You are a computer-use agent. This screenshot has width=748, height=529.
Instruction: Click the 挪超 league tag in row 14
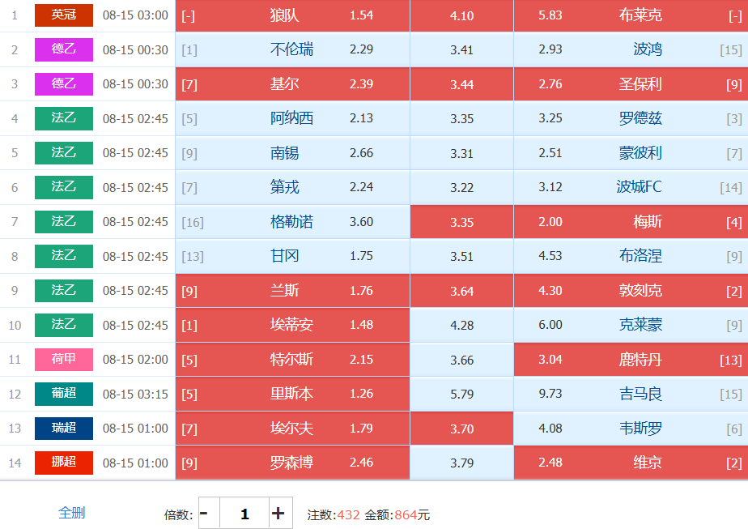(64, 462)
